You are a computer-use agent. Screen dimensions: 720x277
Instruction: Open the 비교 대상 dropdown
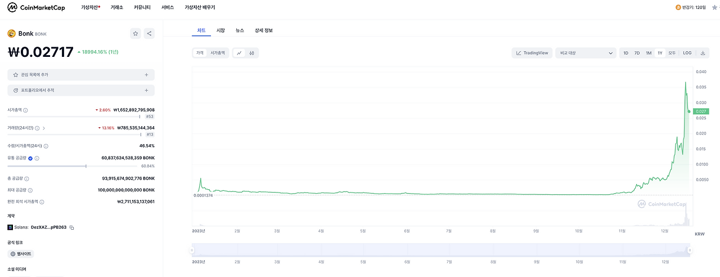pyautogui.click(x=586, y=53)
